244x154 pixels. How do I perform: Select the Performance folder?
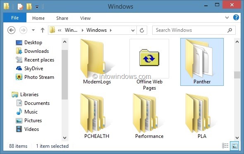149,116
